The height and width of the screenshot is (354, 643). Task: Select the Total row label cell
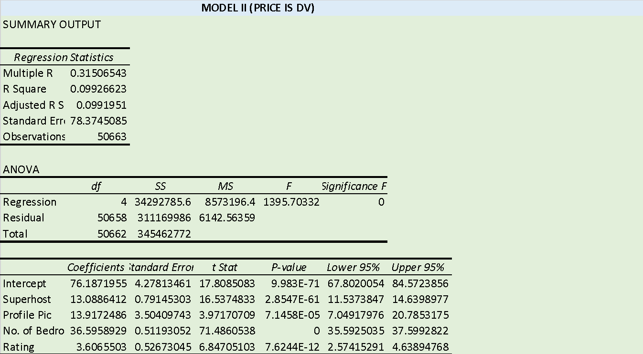(14, 234)
